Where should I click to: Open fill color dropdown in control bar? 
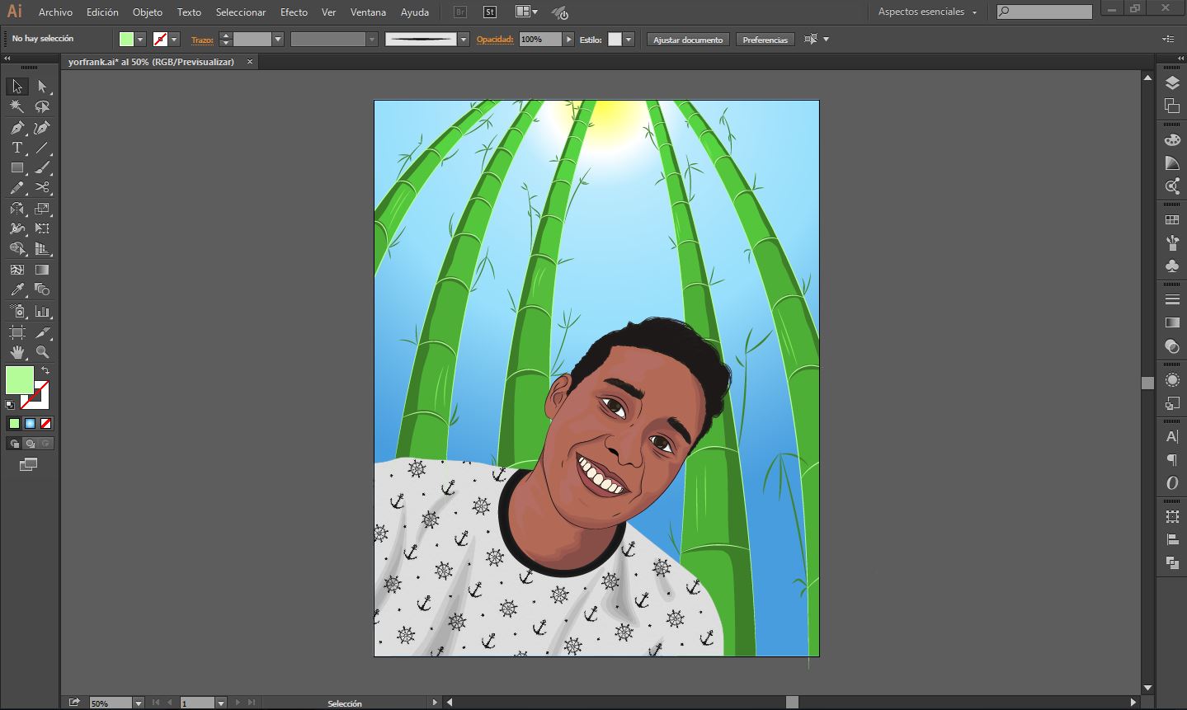(140, 40)
